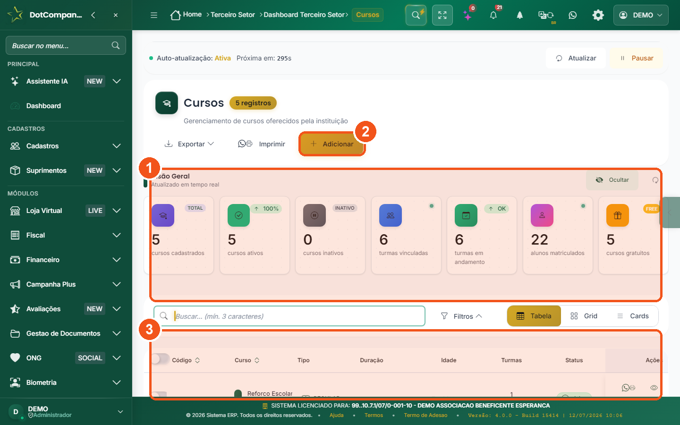Expand the Assistente IA menu chevron
Image resolution: width=680 pixels, height=425 pixels.
(117, 81)
